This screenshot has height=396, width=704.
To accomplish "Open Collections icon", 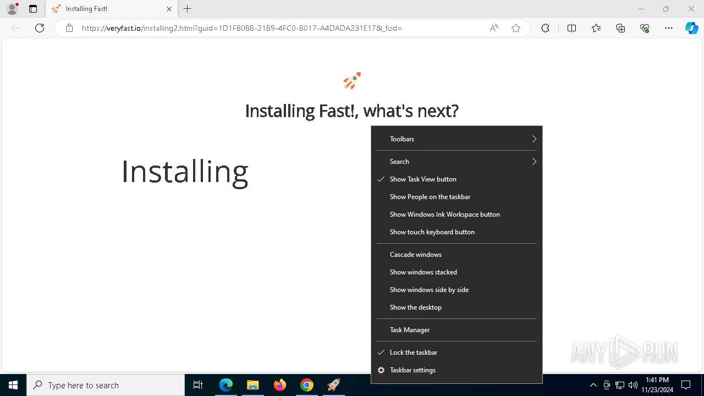I will [620, 28].
